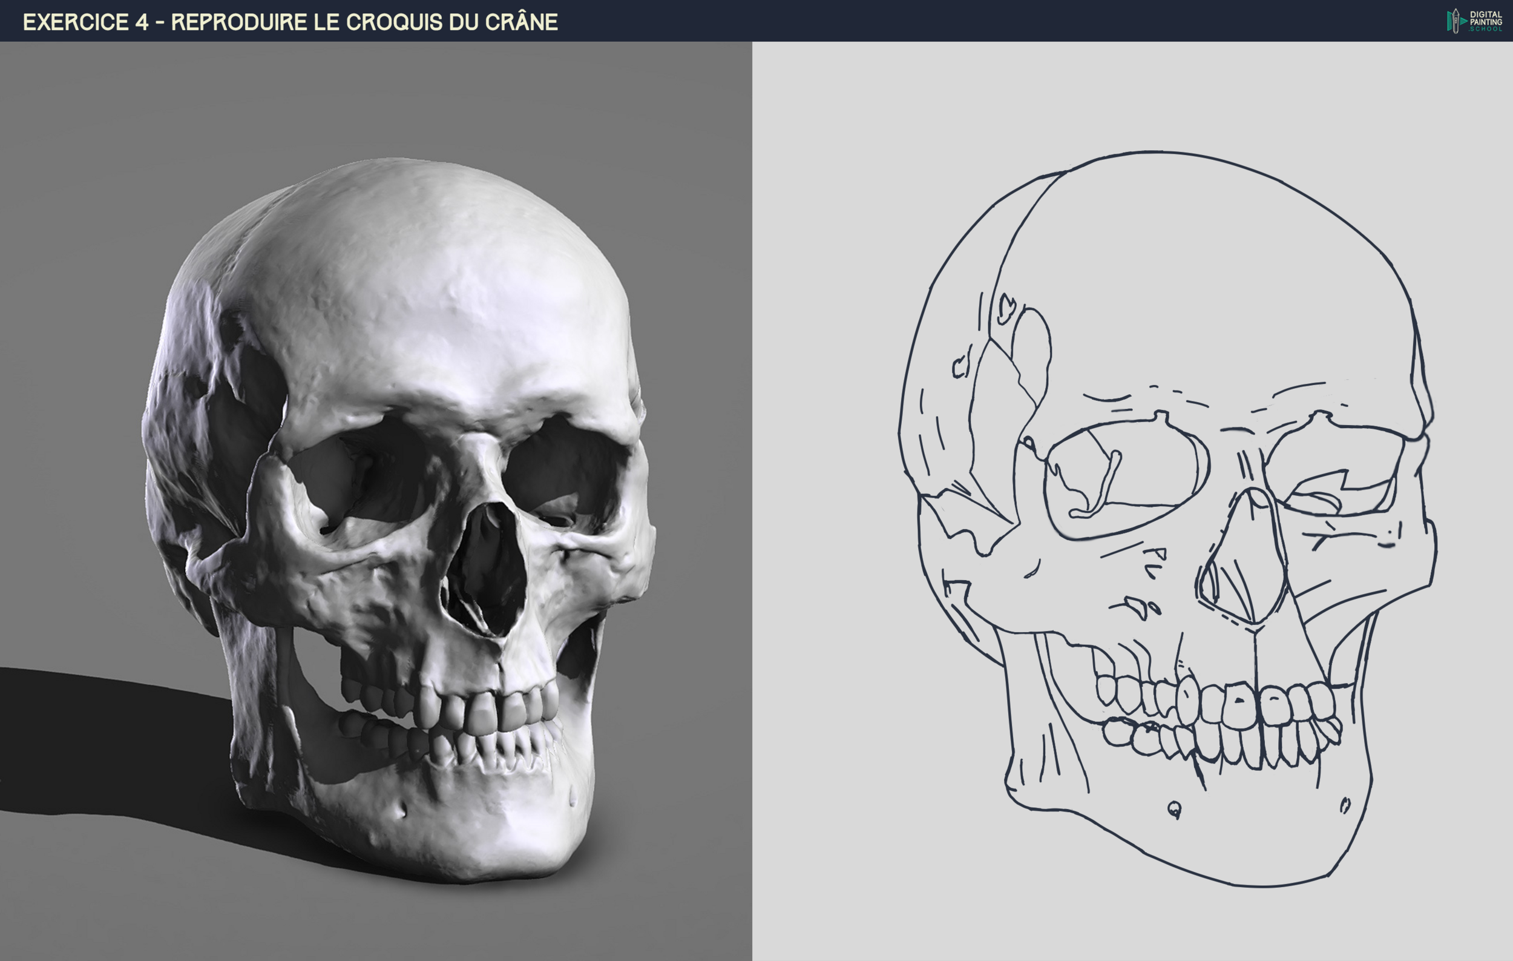Click the .SCHOOL text in the logo

[1486, 30]
